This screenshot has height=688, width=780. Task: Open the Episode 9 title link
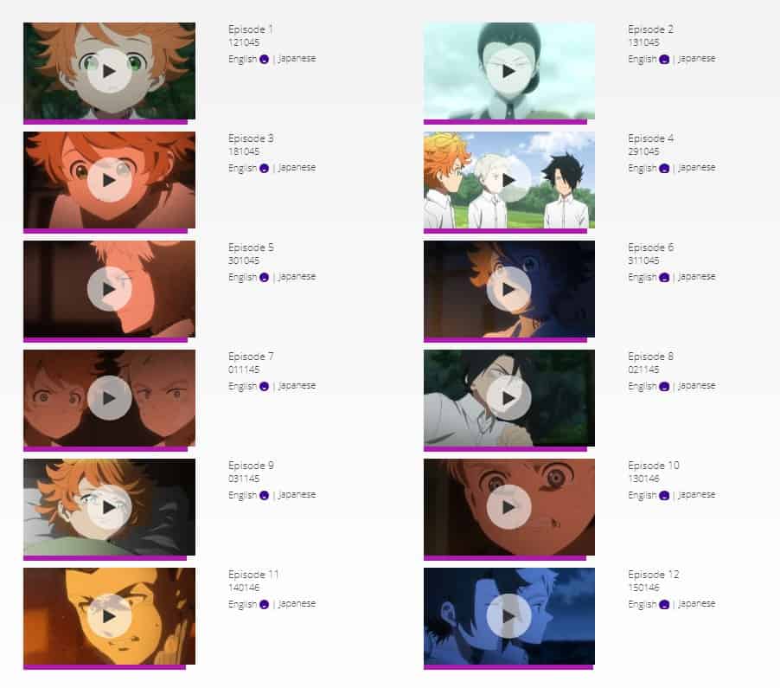(251, 465)
